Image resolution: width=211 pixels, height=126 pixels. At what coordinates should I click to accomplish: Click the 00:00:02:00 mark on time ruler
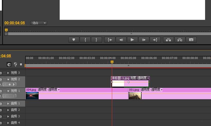[x=67, y=58]
